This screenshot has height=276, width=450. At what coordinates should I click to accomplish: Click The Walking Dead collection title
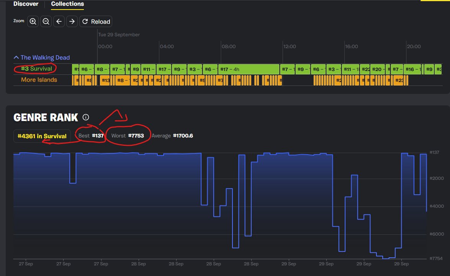click(x=45, y=58)
